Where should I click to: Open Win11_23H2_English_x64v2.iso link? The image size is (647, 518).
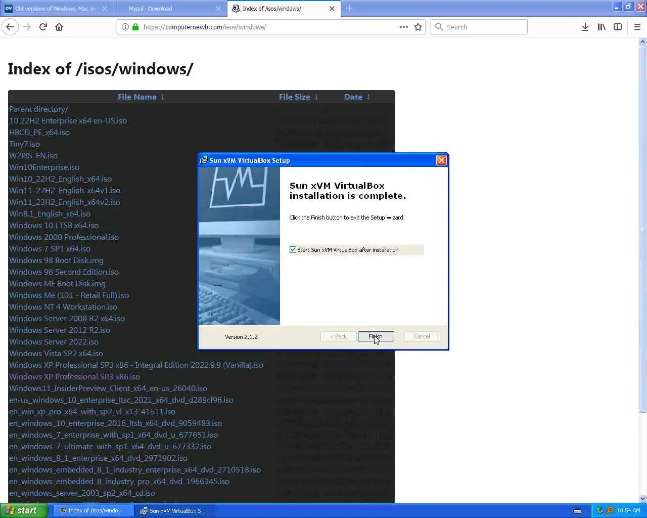[x=65, y=202]
